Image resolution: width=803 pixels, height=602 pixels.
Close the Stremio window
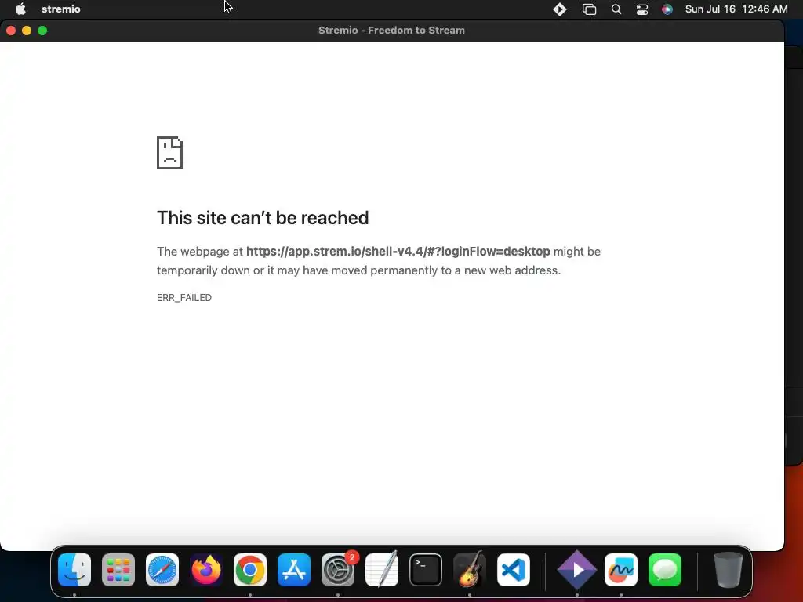11,31
